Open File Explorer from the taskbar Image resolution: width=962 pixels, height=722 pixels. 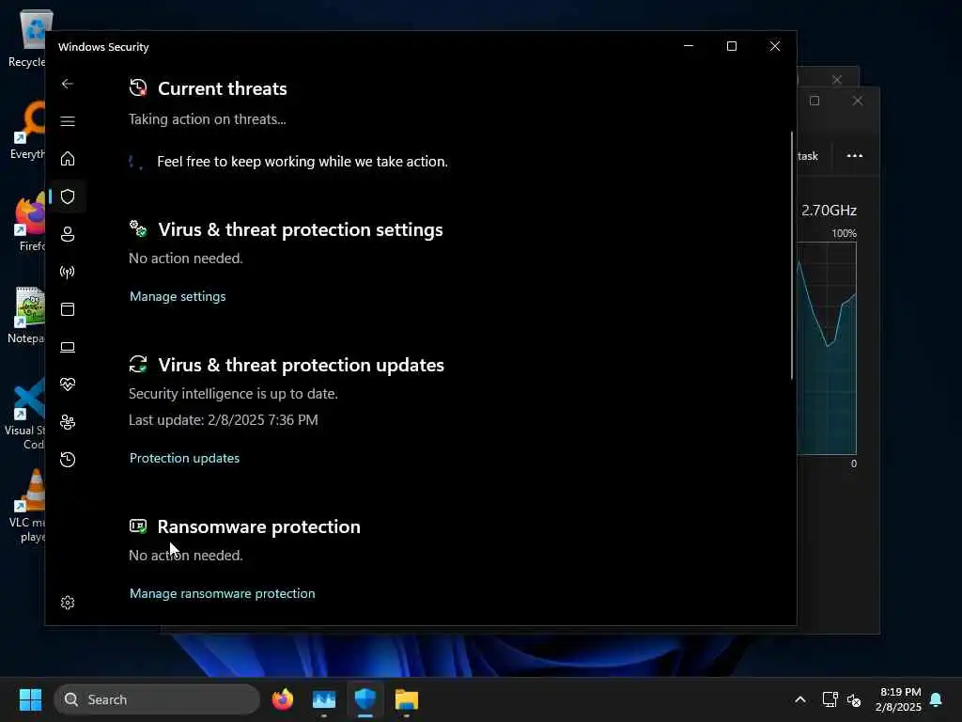click(406, 699)
